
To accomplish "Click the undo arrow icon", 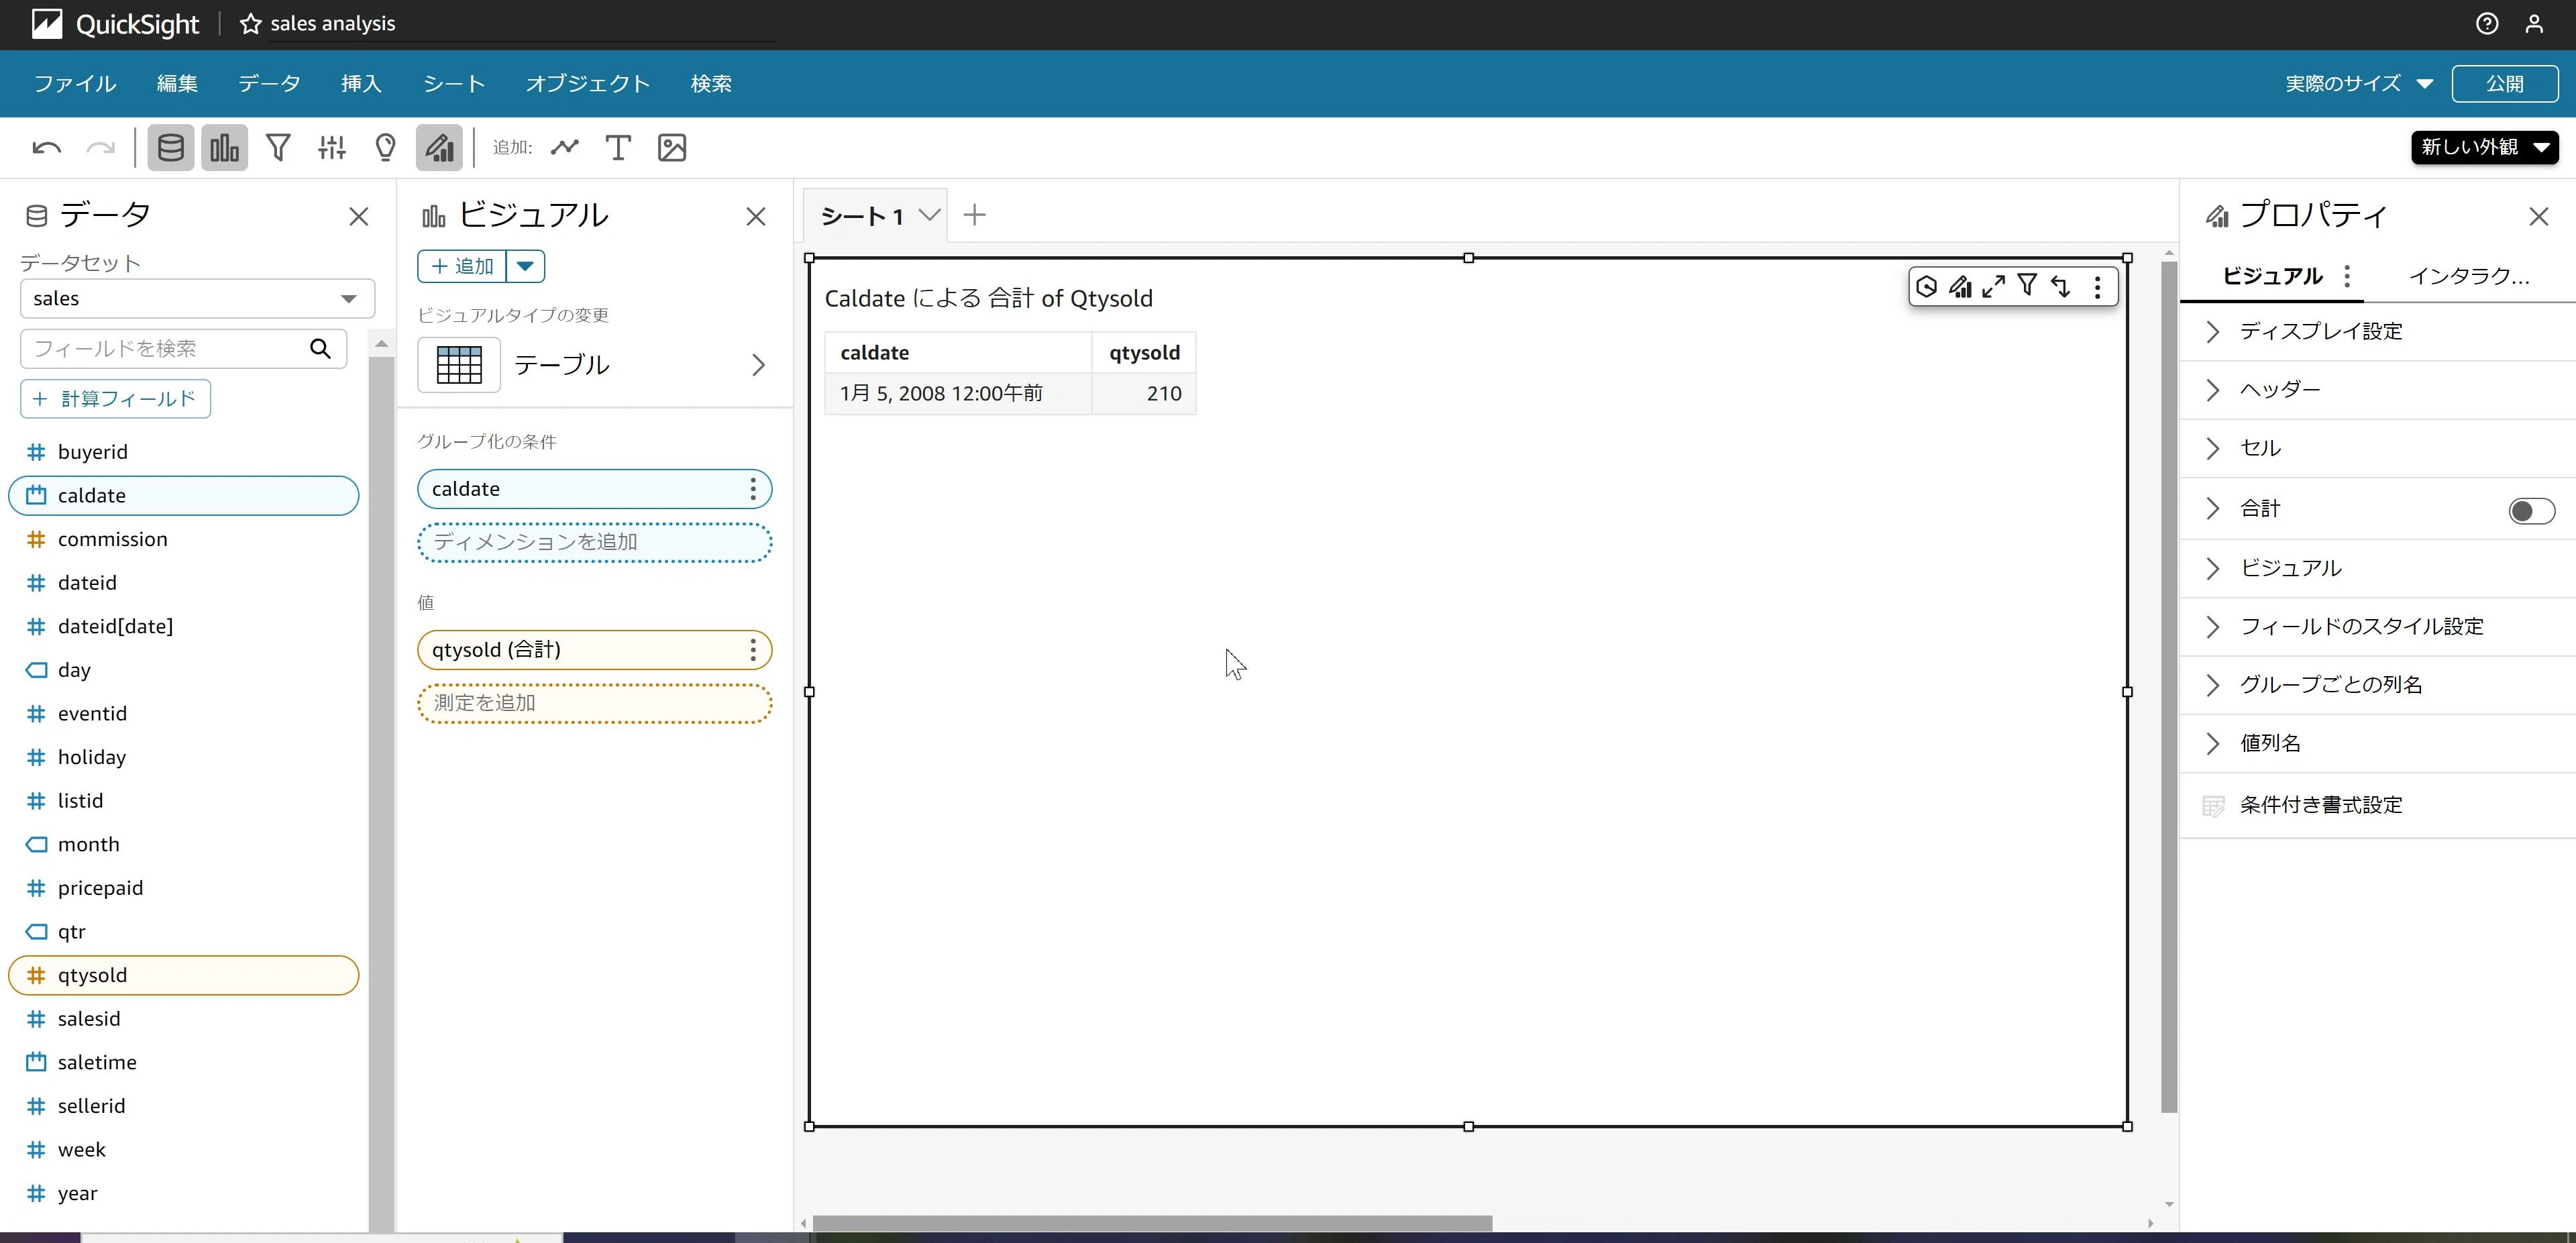I will (46, 148).
